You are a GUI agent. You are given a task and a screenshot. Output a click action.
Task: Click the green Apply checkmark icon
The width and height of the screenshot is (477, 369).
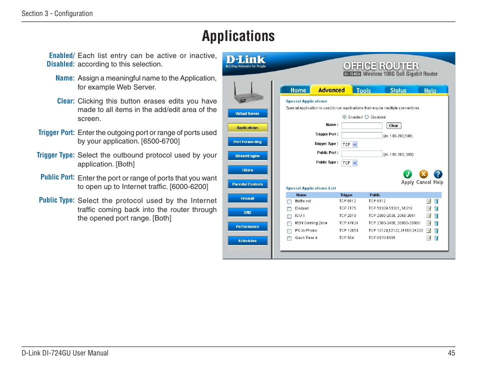click(x=407, y=174)
